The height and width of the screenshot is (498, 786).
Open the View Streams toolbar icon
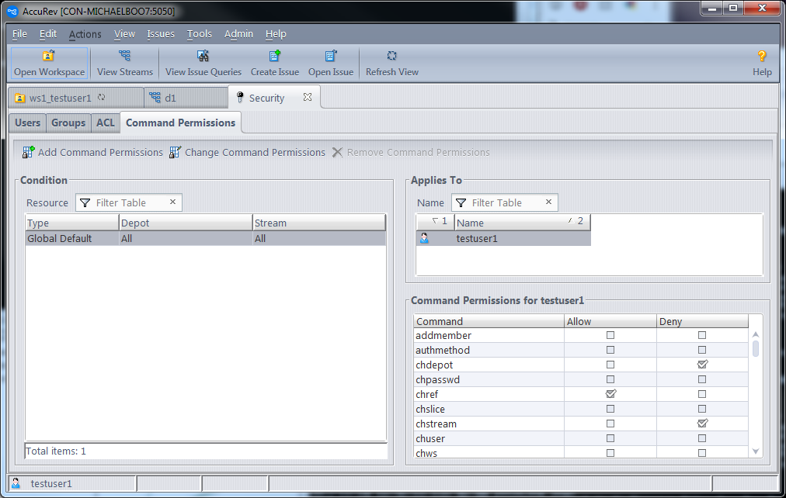tap(124, 57)
